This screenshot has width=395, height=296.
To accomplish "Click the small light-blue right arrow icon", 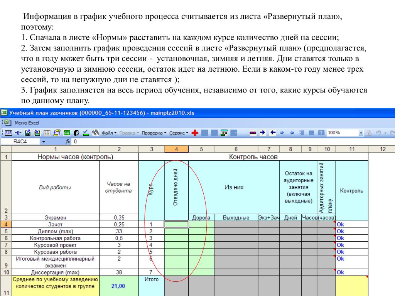I will [x=282, y=133].
